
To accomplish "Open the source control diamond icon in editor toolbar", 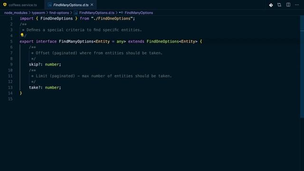I will (271, 5).
